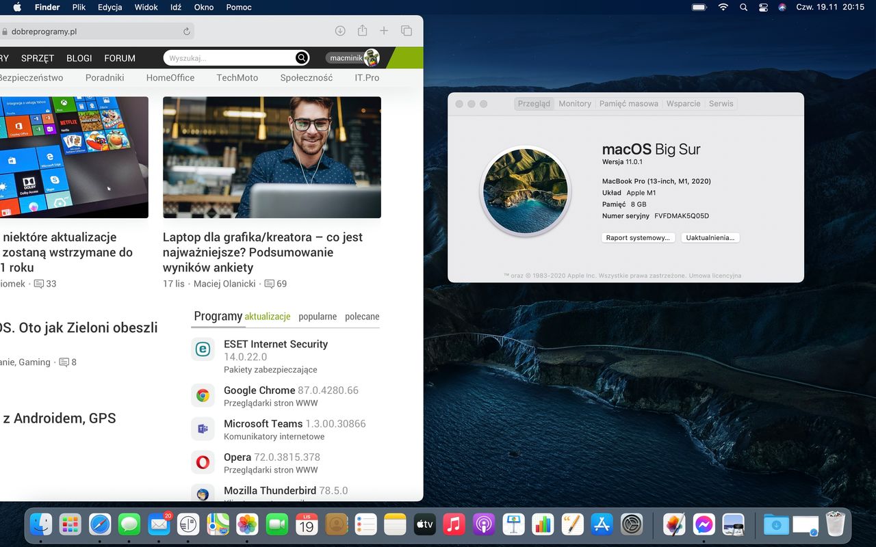Open the Contacts app in Dock

coord(336,524)
